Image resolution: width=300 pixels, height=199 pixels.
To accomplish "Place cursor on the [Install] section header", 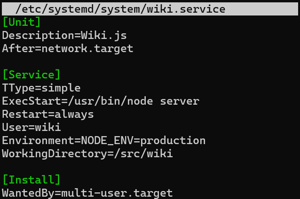I will pyautogui.click(x=32, y=180).
